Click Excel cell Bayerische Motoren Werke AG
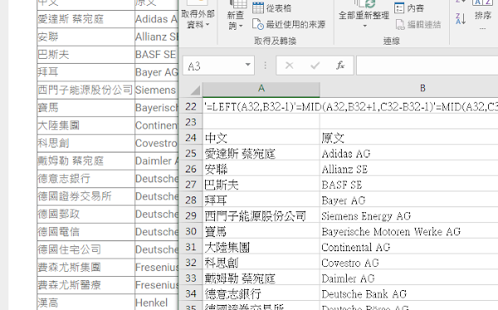 (409, 231)
